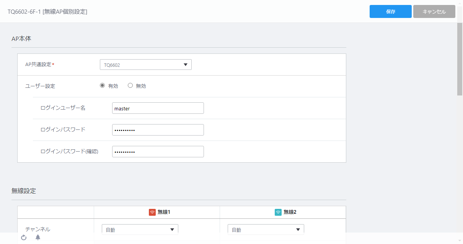
Task: Click the 保存 button
Action: tap(391, 11)
